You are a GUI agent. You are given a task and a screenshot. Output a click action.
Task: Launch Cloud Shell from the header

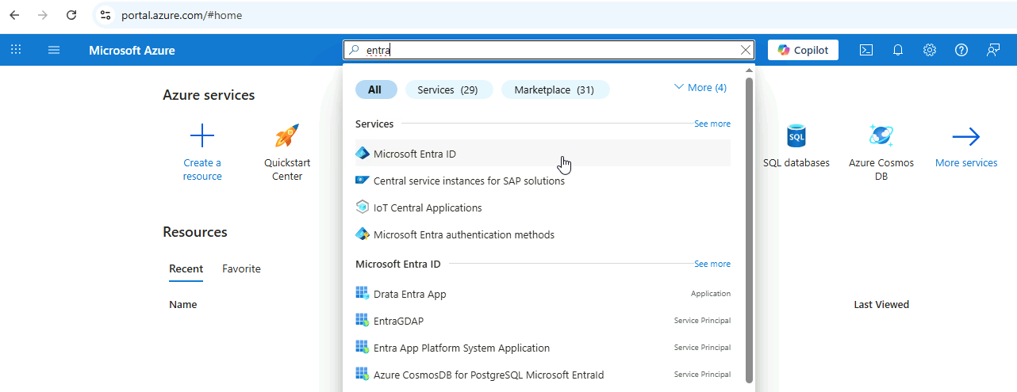coord(866,50)
